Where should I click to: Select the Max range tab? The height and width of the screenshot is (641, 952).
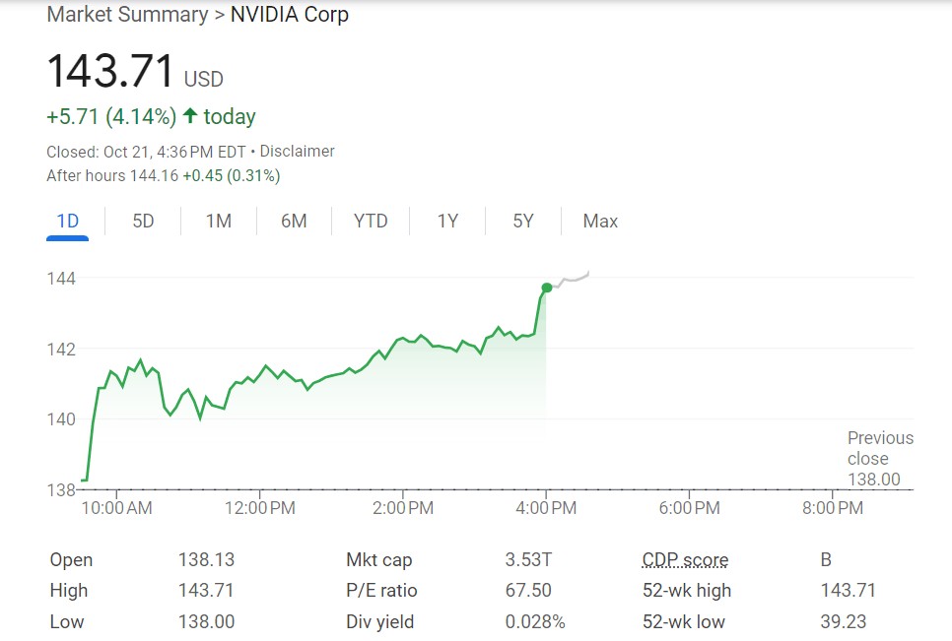point(600,221)
